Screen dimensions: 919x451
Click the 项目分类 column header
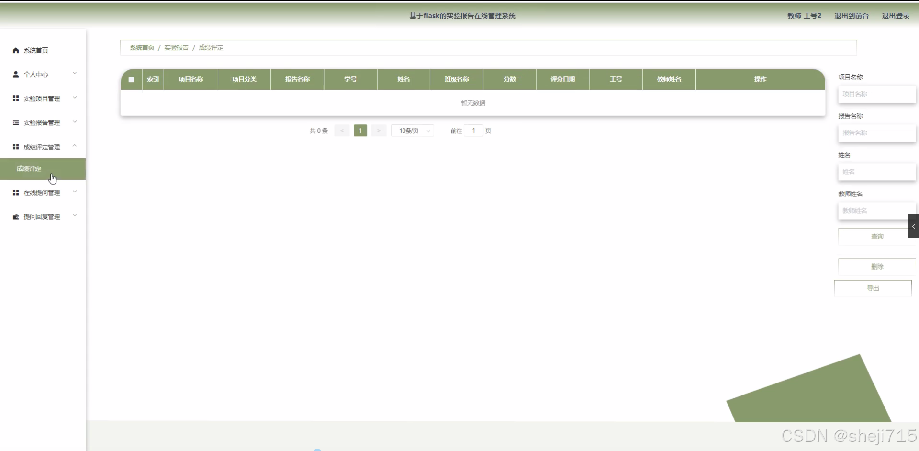(x=245, y=79)
